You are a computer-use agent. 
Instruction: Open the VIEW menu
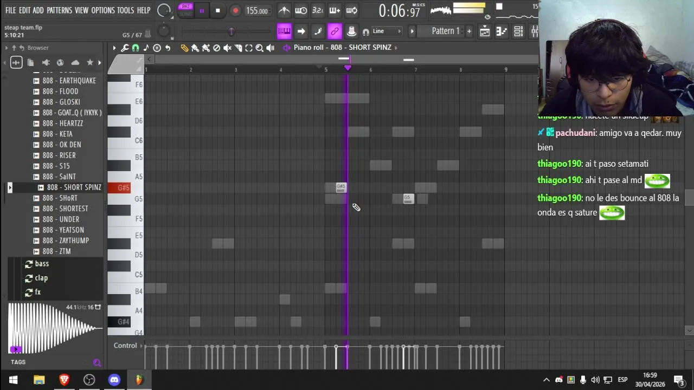(81, 10)
